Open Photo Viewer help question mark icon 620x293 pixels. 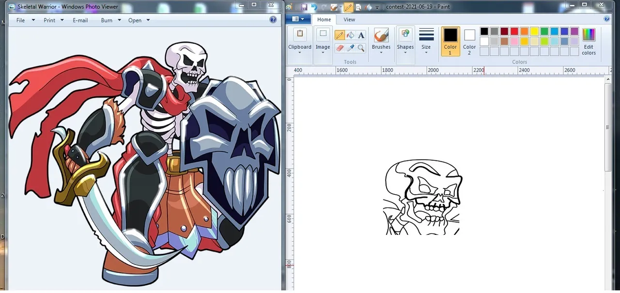[x=273, y=20]
